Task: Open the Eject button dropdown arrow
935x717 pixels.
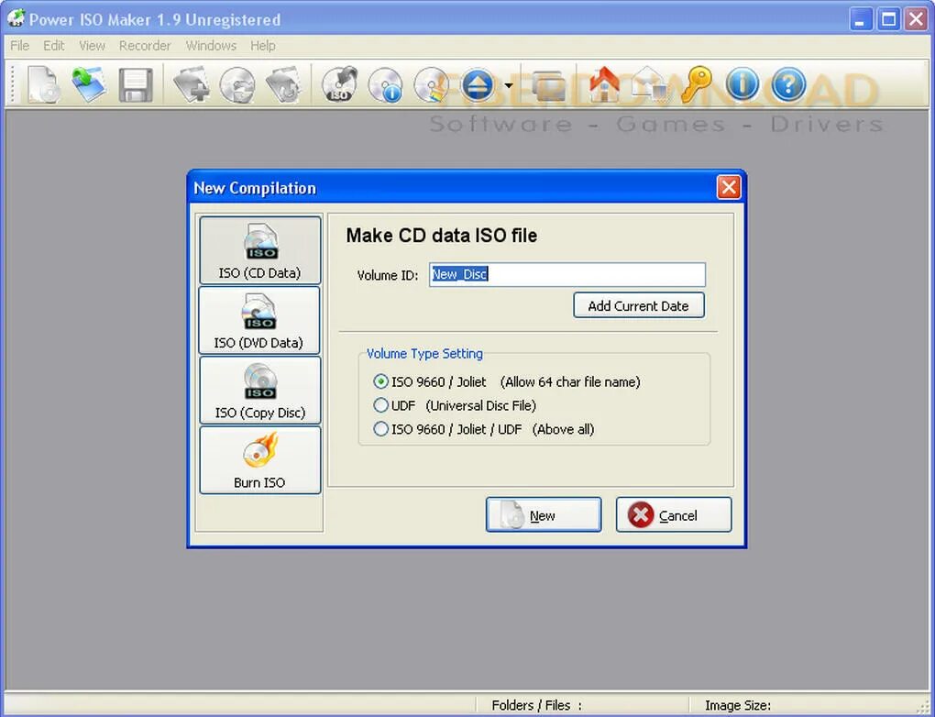Action: point(509,85)
